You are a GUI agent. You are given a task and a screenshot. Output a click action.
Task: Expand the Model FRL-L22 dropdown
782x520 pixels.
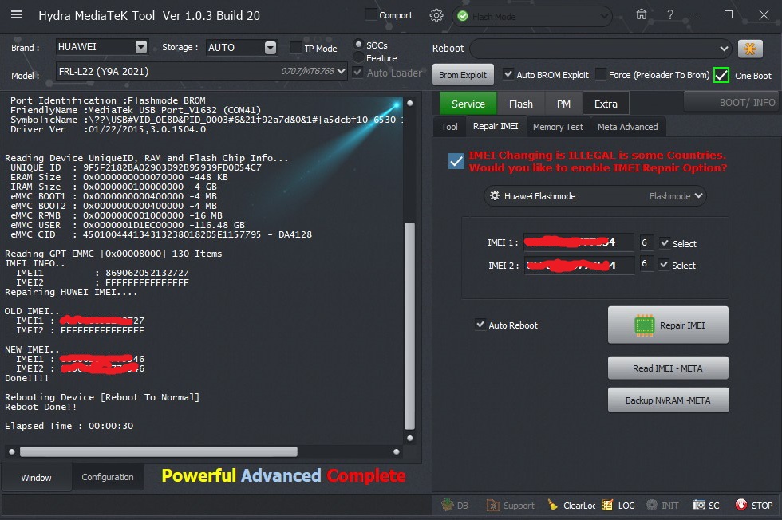click(342, 71)
